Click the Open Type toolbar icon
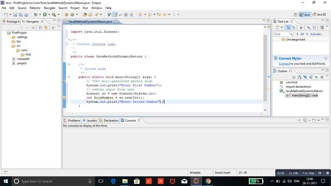 [85, 14]
